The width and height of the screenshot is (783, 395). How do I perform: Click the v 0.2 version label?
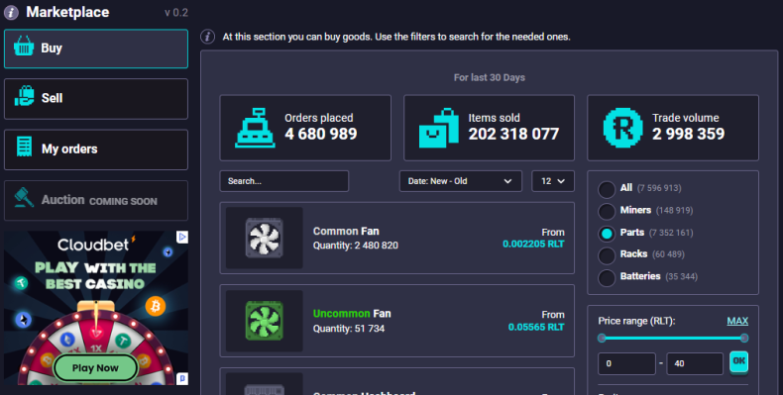[x=176, y=13]
